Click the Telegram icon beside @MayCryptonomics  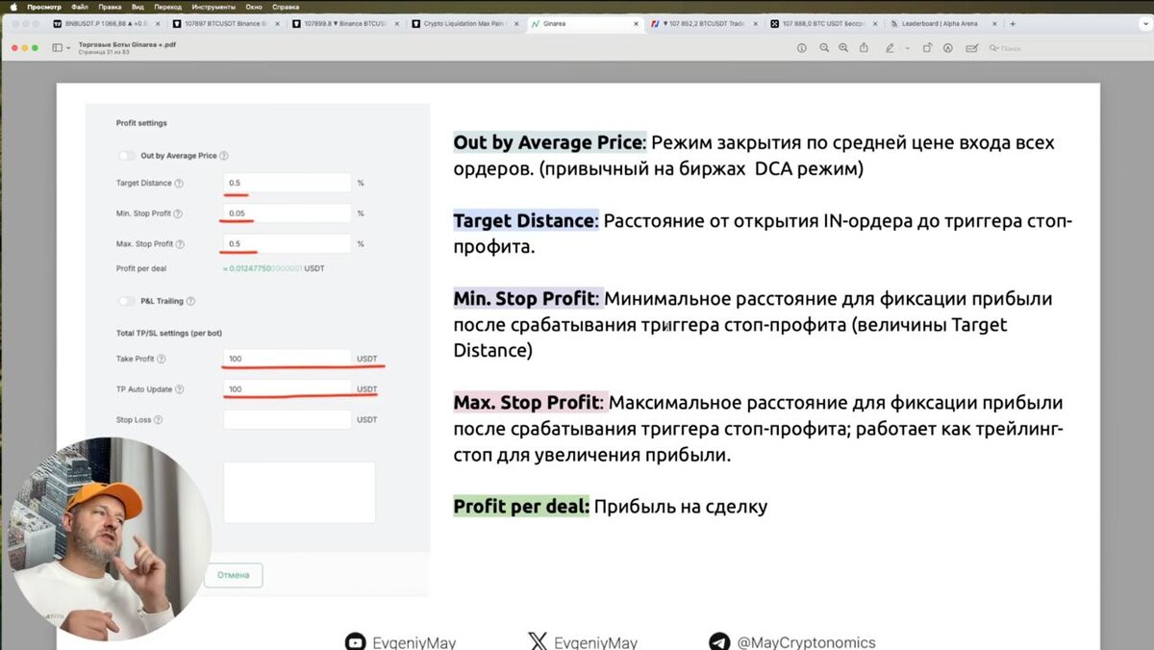[x=719, y=642]
